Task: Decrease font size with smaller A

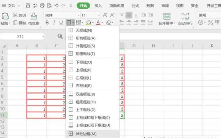Action: (112, 15)
